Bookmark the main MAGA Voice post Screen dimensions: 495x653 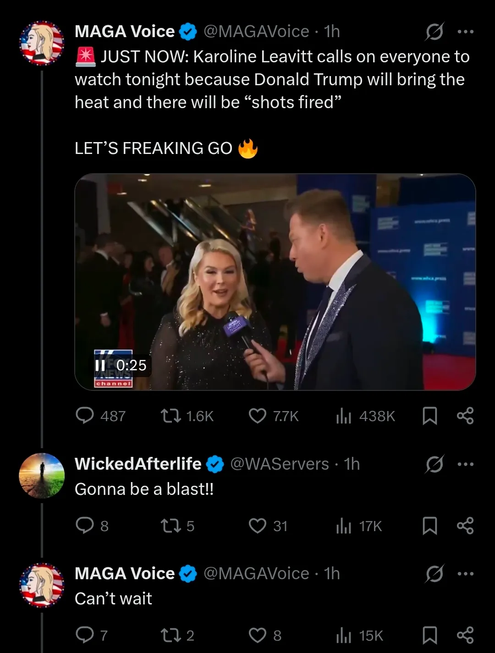[x=429, y=416]
